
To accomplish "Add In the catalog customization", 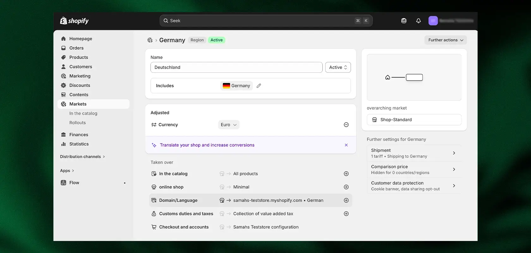I will click(x=346, y=174).
